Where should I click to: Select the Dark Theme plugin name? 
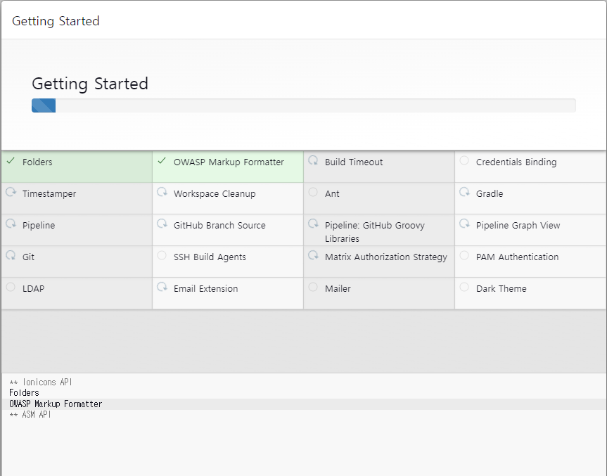point(501,289)
